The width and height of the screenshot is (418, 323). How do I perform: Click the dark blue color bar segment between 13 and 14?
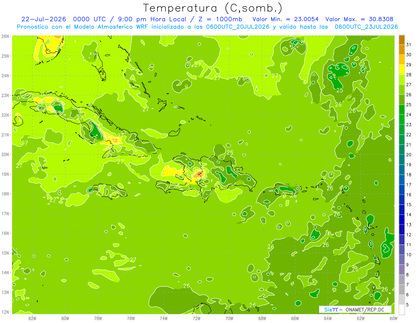click(402, 220)
